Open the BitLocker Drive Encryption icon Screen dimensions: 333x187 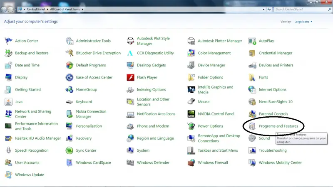(70, 53)
